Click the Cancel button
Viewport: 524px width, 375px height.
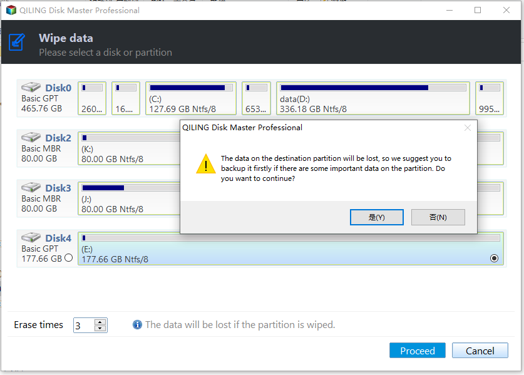coord(480,351)
